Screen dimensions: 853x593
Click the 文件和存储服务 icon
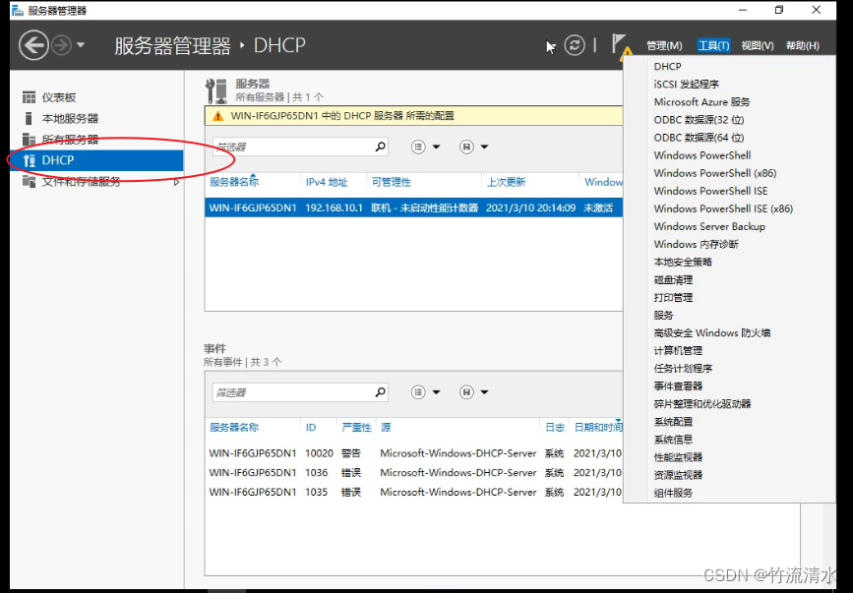click(x=29, y=182)
